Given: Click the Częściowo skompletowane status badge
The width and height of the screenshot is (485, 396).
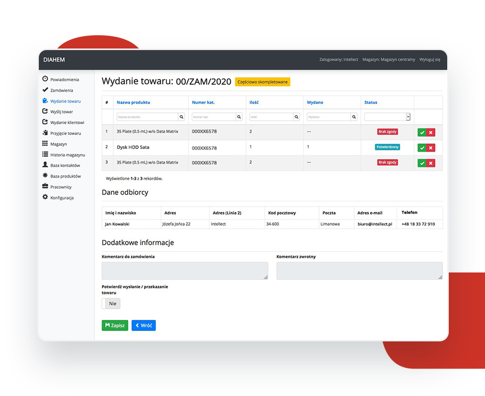Looking at the screenshot, I should [262, 82].
